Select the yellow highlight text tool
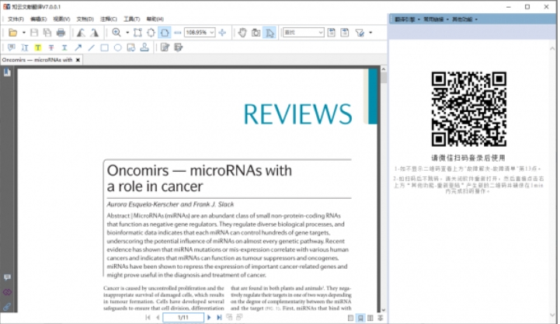 click(38, 47)
